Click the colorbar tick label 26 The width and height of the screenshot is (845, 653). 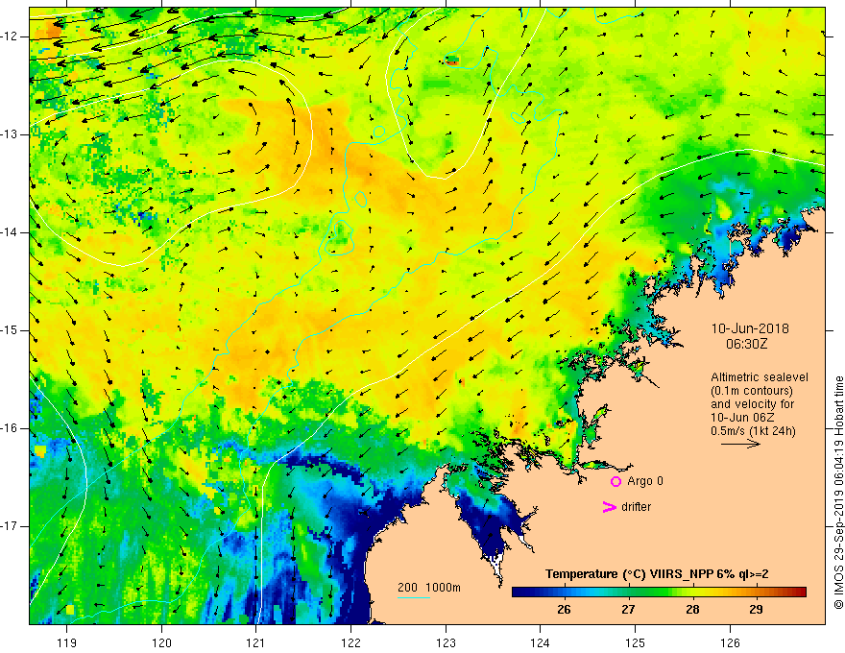564,610
